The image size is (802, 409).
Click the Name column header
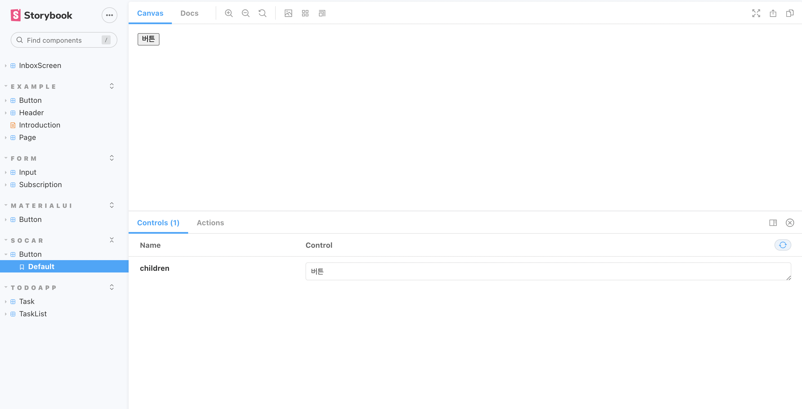tap(150, 245)
